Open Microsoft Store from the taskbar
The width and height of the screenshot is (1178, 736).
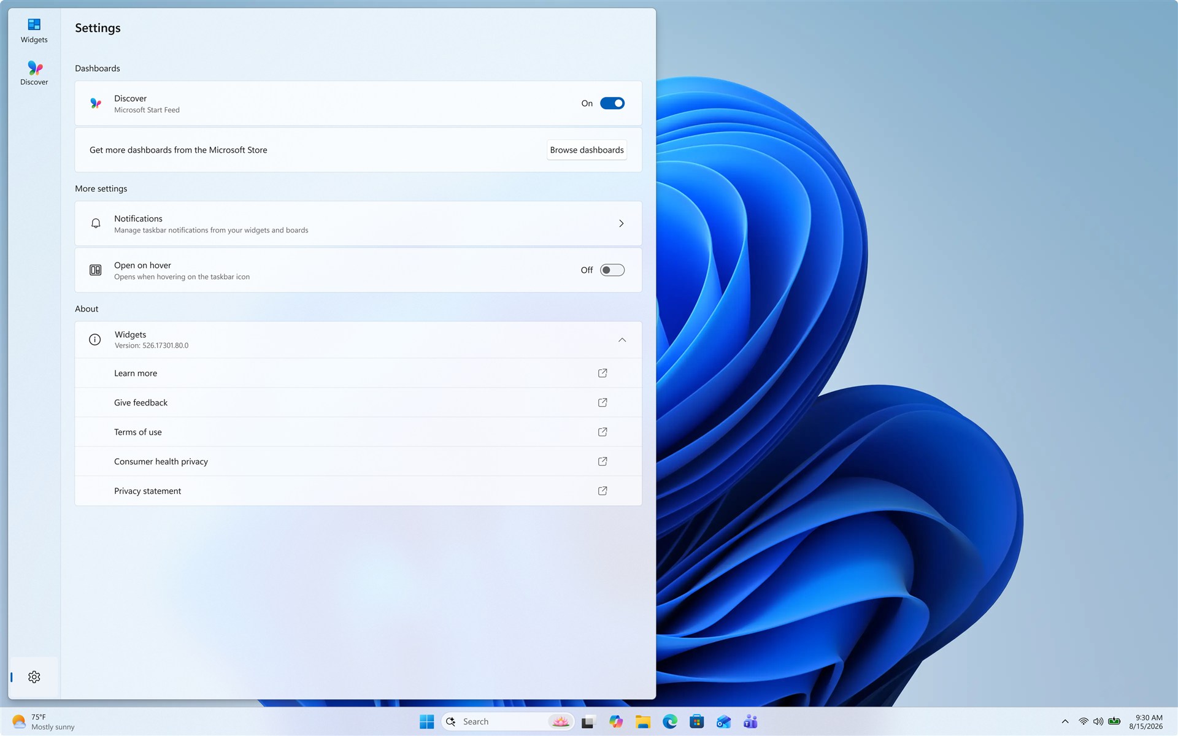pos(697,722)
